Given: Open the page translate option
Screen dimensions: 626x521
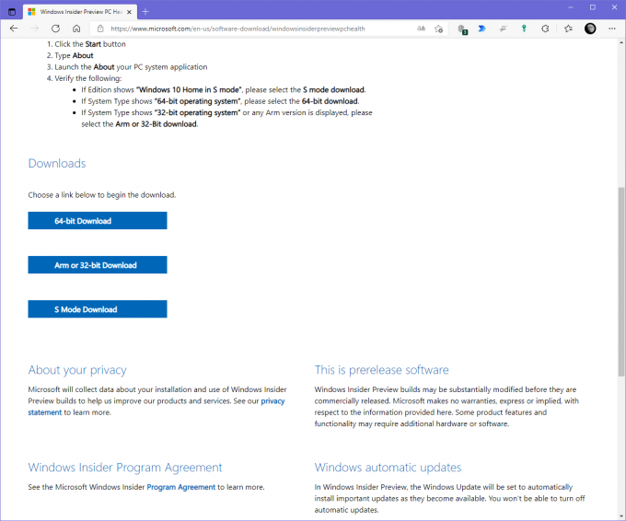Looking at the screenshot, I should point(422,29).
